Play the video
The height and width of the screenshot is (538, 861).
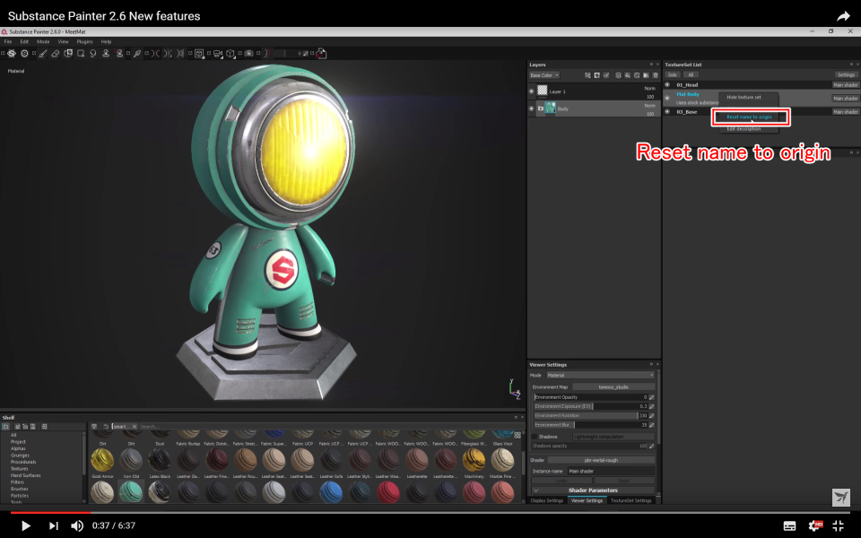tap(25, 526)
